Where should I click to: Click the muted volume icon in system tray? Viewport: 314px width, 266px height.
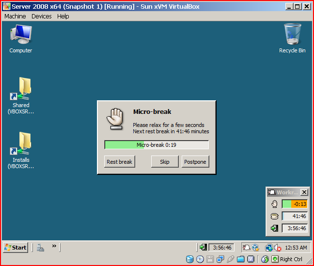277,248
